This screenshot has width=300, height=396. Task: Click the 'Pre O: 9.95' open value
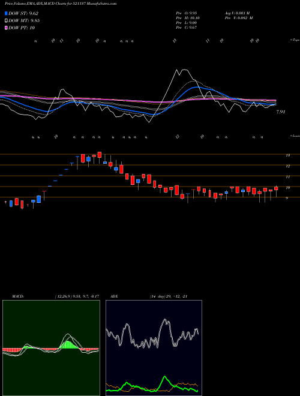(188, 13)
